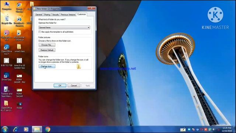236x133 pixels.
Task: Cancel the folder Properties dialog
Action: click(74, 85)
